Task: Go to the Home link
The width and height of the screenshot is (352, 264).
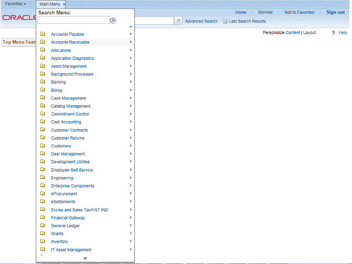Action: pyautogui.click(x=241, y=12)
